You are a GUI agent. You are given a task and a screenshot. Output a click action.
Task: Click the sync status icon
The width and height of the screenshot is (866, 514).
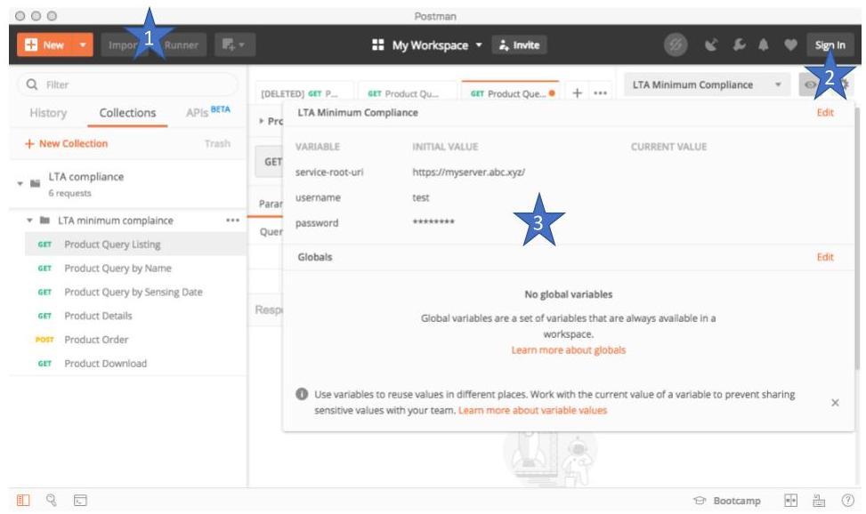[x=676, y=45]
